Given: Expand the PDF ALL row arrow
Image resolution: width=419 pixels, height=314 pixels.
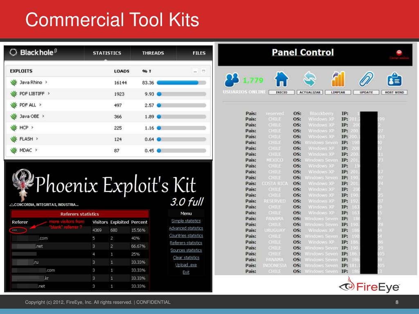Looking at the screenshot, I should click(41, 105).
